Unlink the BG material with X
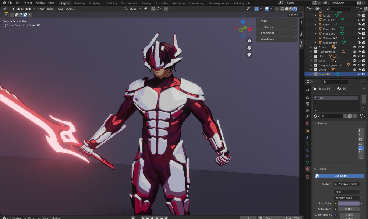 click(354, 116)
